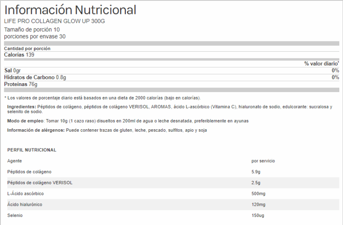Screen dimensions: 343x225
Task: Select the 'Hidratos de Carbono 0.8g' row
Action: pos(35,77)
